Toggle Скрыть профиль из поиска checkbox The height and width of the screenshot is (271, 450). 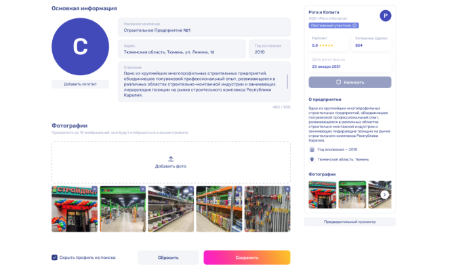(55, 257)
